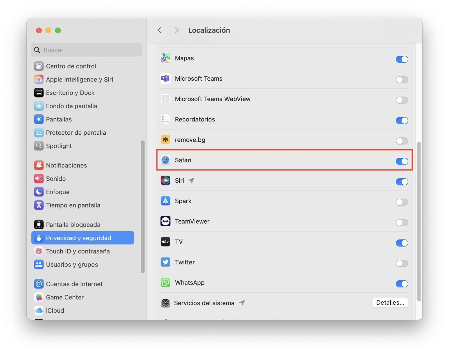Viewport: 449px width, 355px height.
Task: Open Usuarios y grupos settings
Action: pos(83,264)
